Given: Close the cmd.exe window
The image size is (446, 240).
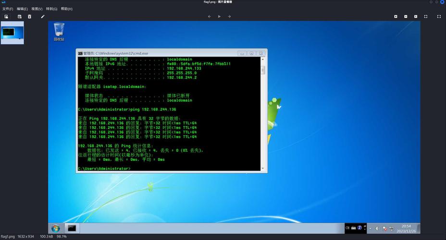Looking at the screenshot, I should click(261, 53).
